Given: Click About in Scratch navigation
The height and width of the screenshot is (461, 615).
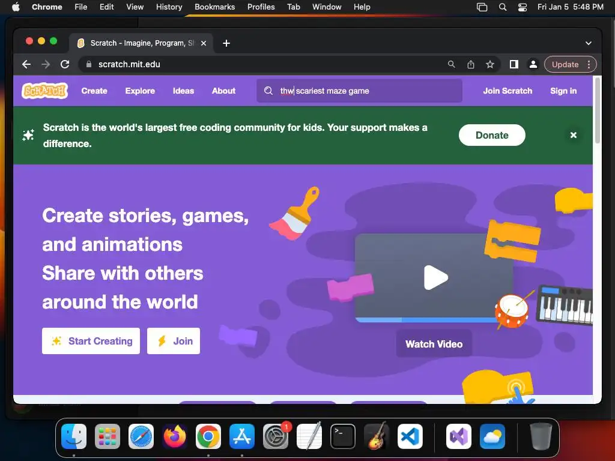Looking at the screenshot, I should (x=223, y=91).
